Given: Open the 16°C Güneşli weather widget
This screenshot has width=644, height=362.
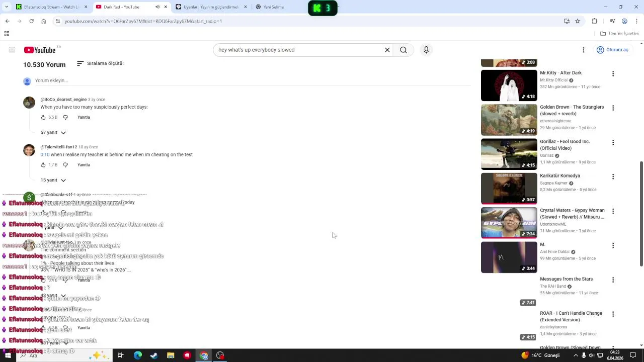Looking at the screenshot, I should 541,355.
